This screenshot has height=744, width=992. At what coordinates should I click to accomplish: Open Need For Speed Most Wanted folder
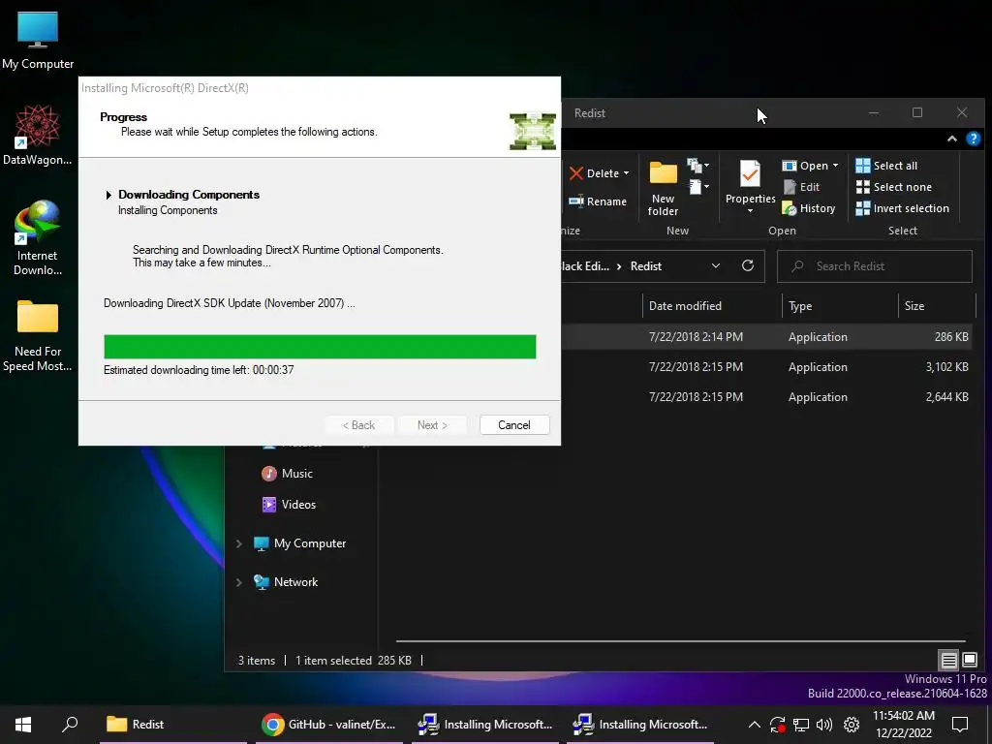[38, 335]
